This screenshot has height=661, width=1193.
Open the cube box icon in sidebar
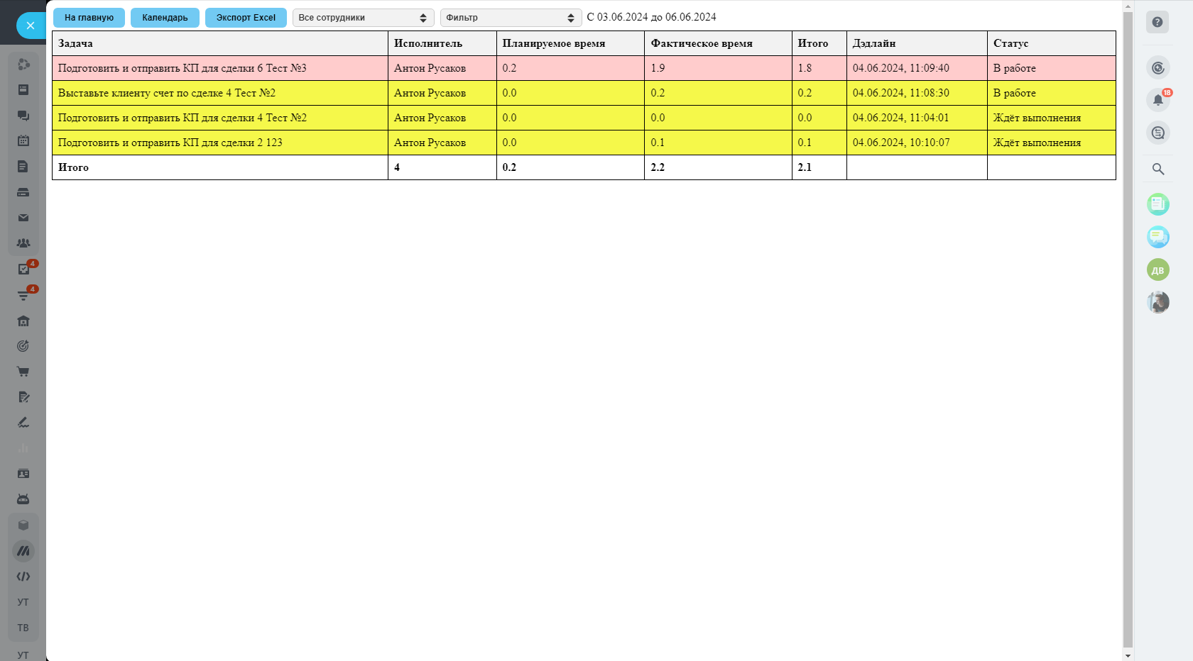click(x=23, y=526)
